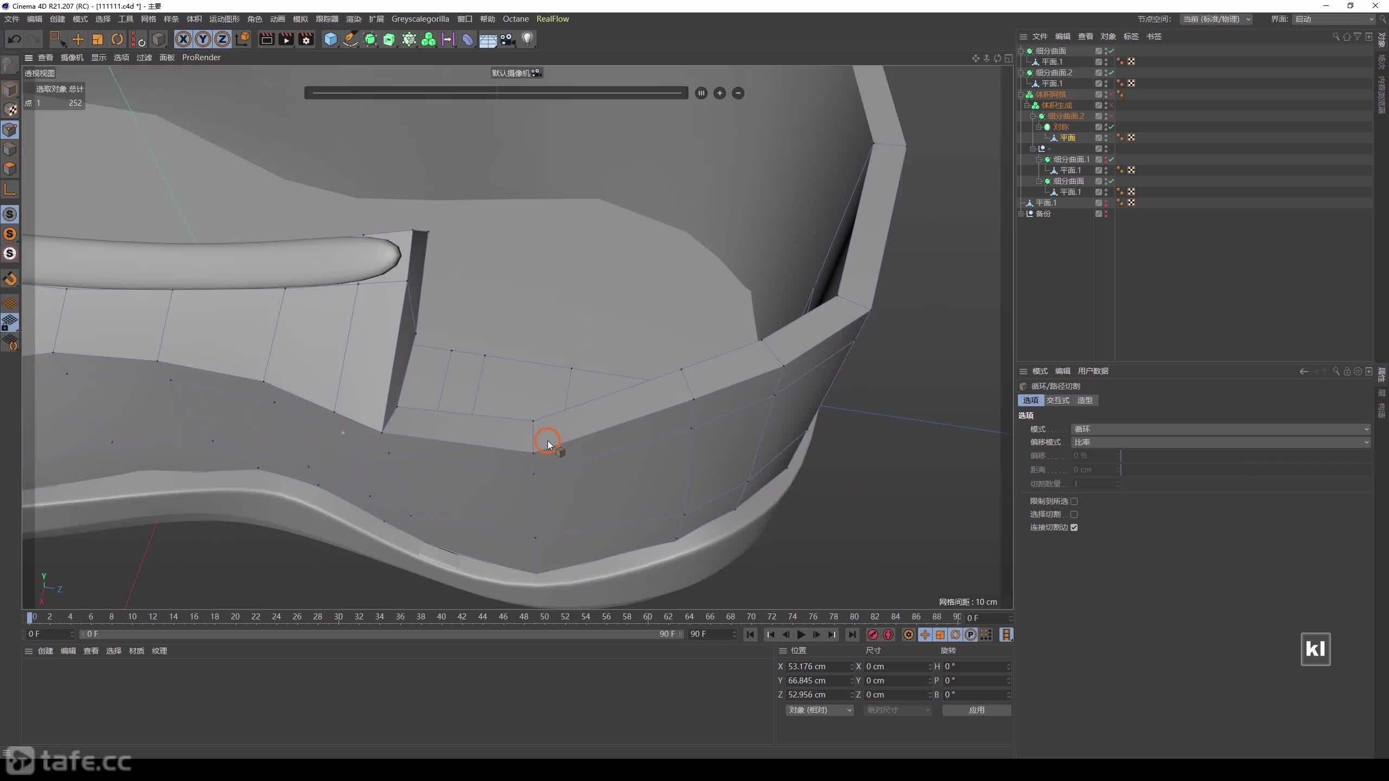
Task: Disable 连接切割边 checkbox
Action: tap(1074, 527)
